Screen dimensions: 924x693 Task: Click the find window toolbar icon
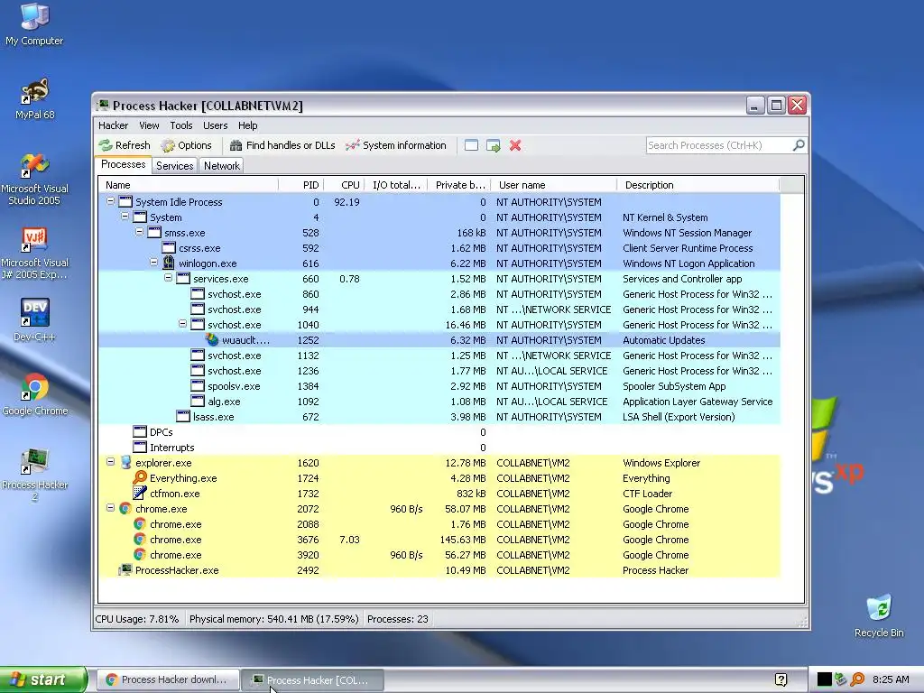pos(471,145)
